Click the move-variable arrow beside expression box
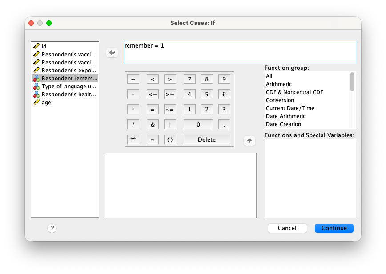 click(x=112, y=52)
